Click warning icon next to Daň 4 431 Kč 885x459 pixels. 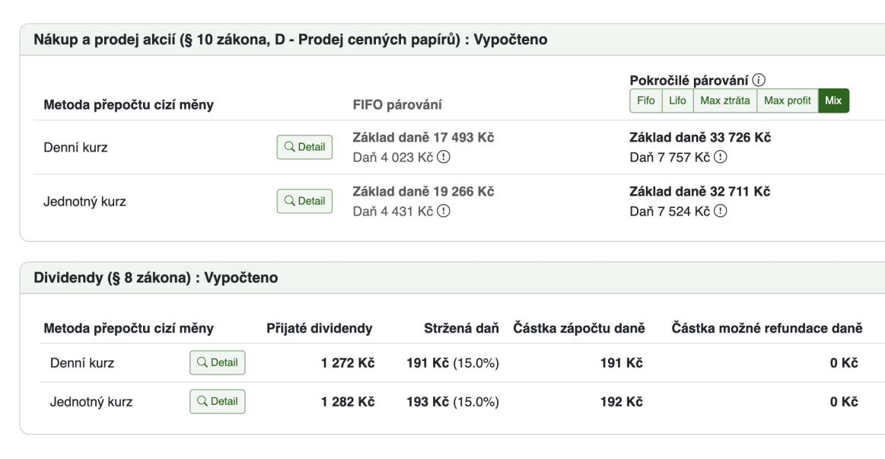coord(444,211)
